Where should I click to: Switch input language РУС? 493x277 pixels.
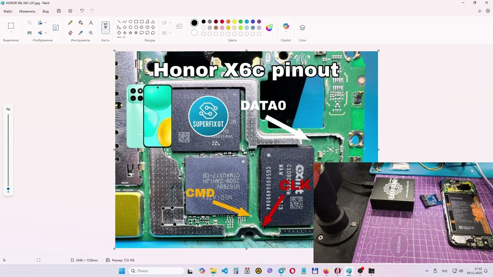tap(445, 271)
